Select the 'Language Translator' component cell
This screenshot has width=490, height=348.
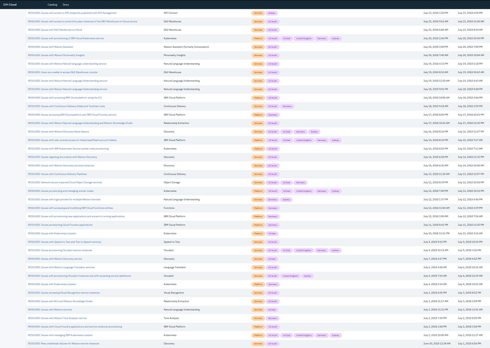point(175,267)
